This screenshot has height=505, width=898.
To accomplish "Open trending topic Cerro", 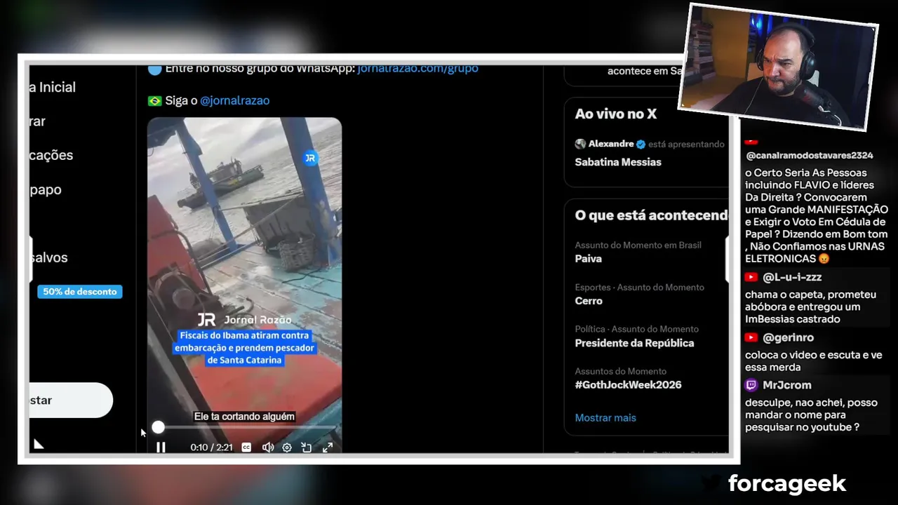I will [x=589, y=301].
